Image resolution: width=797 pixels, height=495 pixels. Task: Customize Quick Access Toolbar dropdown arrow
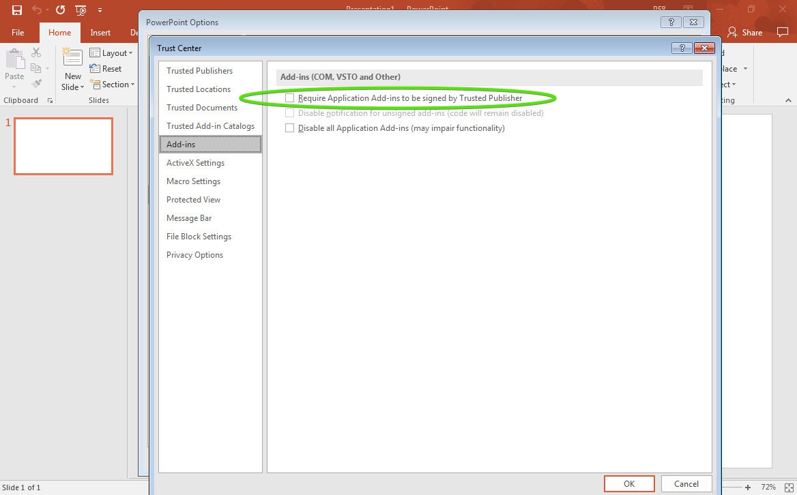(x=100, y=10)
